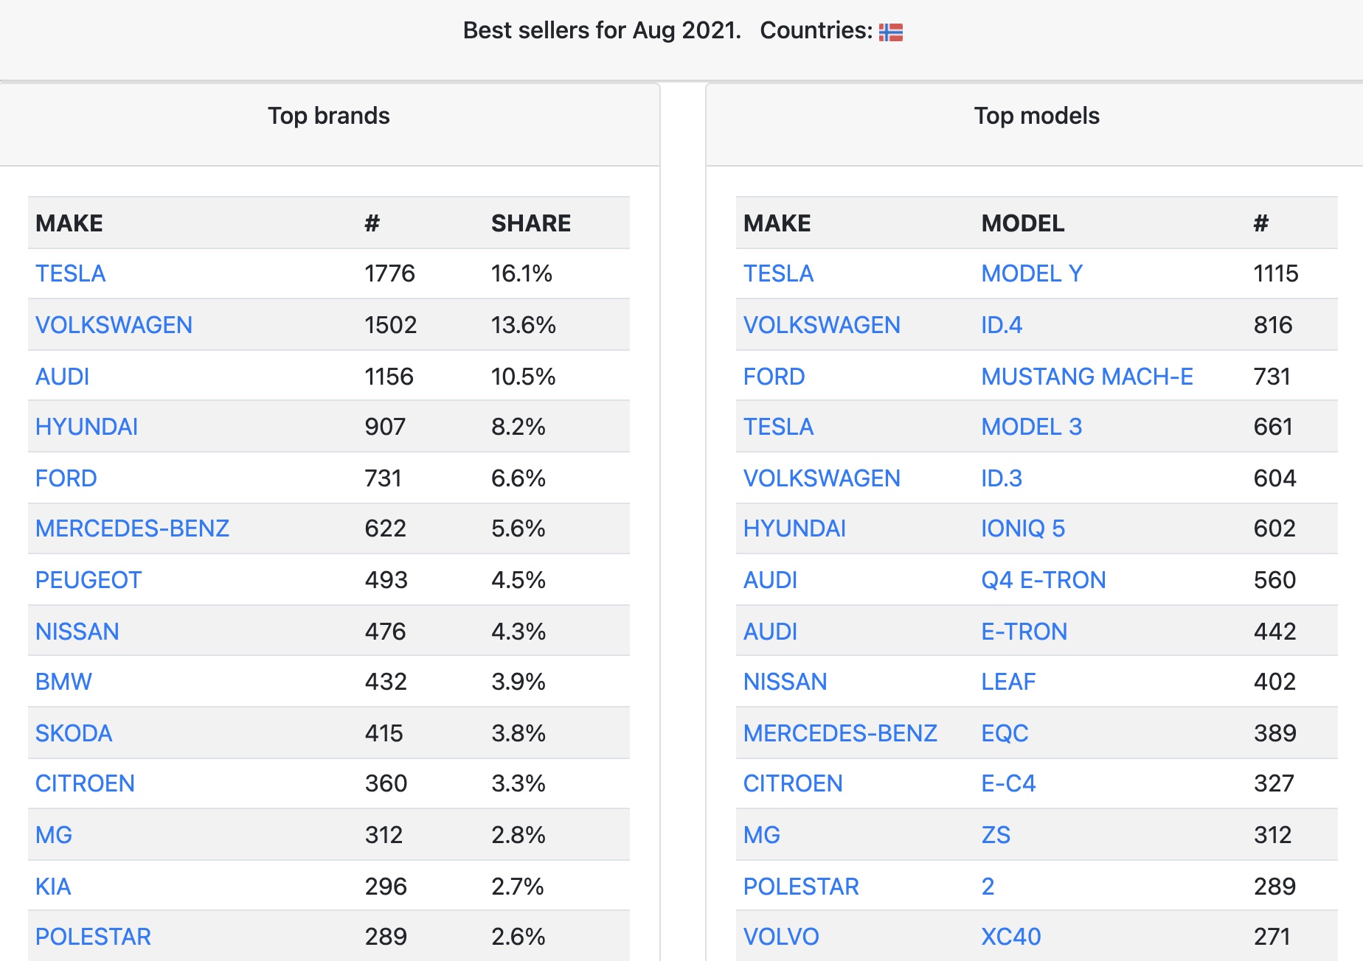Screen dimensions: 1363x961
Task: Select the HYUNDAI brand link
Action: click(x=87, y=427)
